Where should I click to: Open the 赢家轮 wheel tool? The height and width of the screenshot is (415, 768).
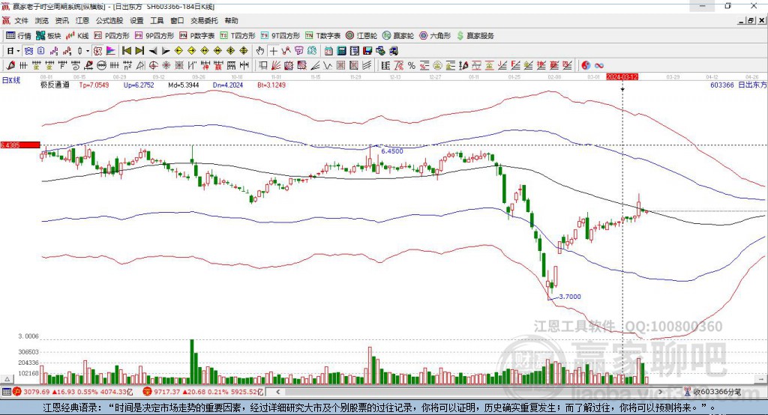398,36
